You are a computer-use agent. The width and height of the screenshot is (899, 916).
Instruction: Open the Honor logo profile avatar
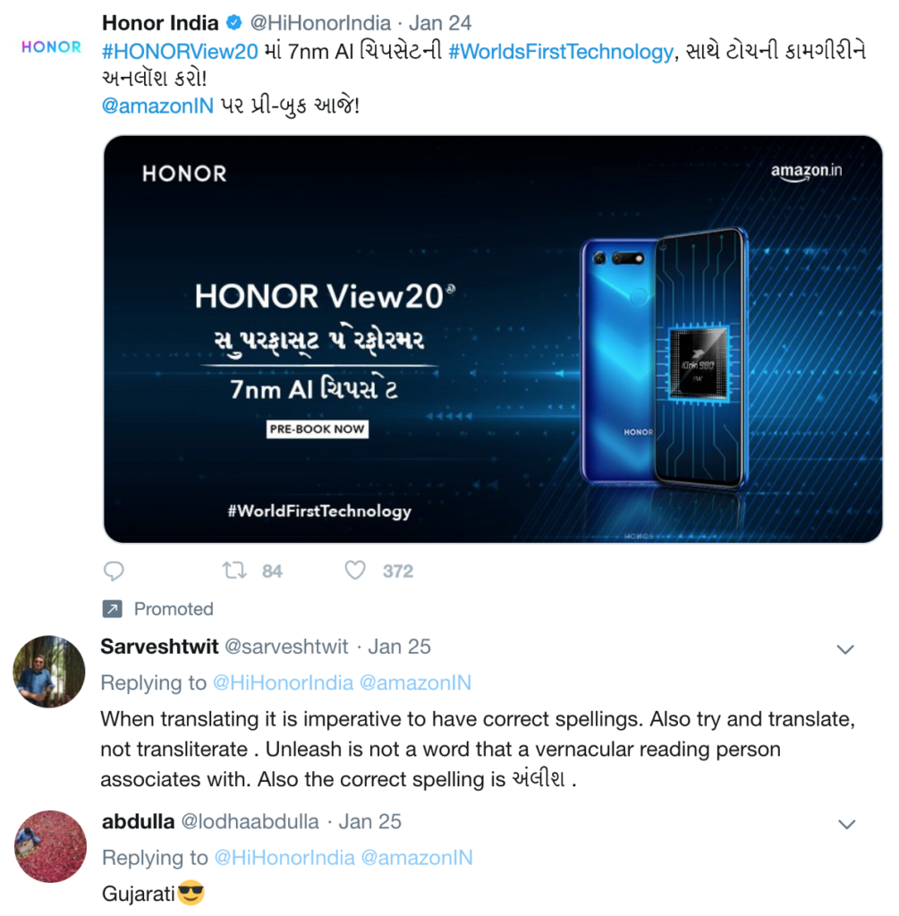(x=51, y=47)
